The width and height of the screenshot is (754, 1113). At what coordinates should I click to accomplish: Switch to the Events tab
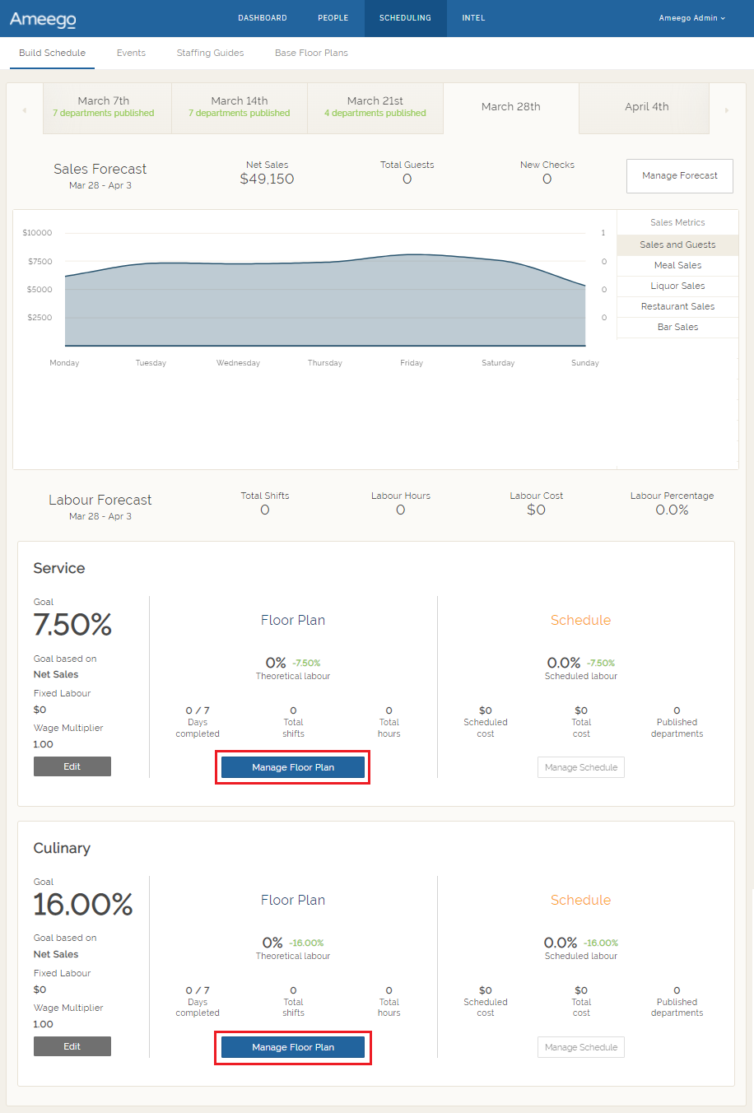(131, 53)
